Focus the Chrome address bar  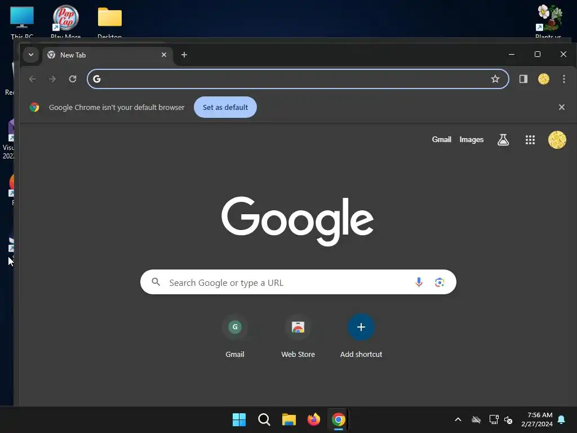click(x=298, y=79)
